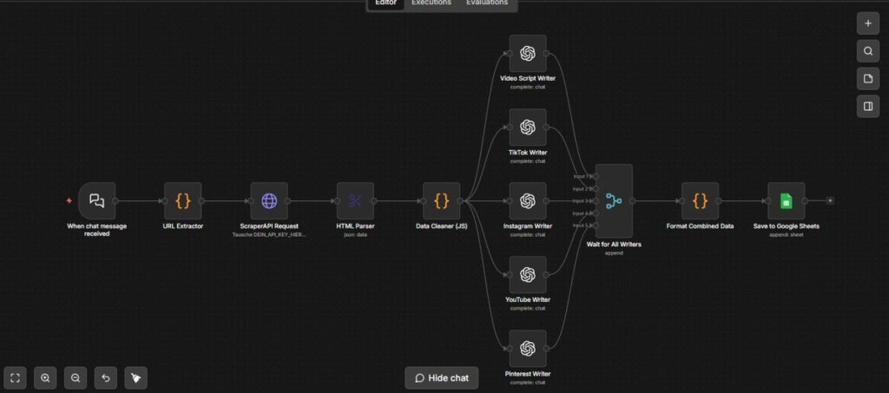Click the 'When chat message received' label
This screenshot has width=889, height=393.
(x=97, y=229)
